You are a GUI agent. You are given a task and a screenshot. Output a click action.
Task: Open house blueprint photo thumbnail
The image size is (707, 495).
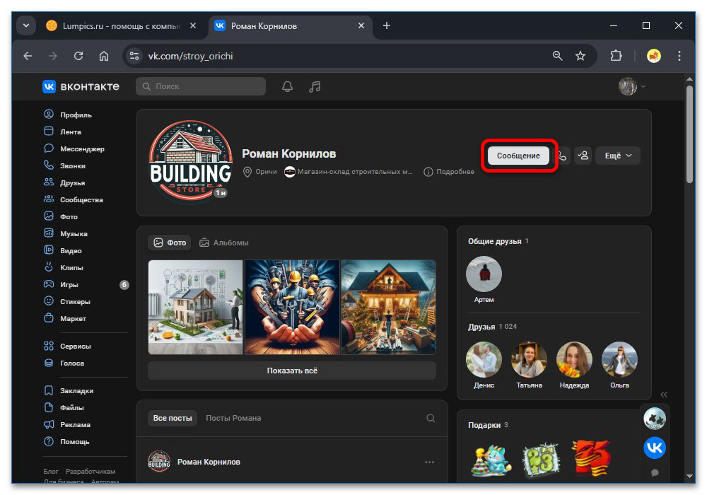pos(195,307)
